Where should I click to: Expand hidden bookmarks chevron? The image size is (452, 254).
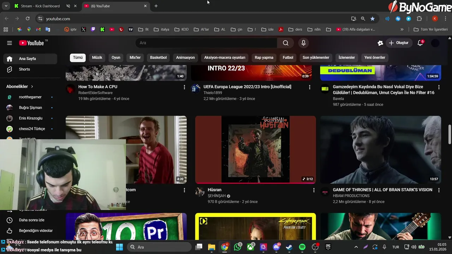coord(402,30)
